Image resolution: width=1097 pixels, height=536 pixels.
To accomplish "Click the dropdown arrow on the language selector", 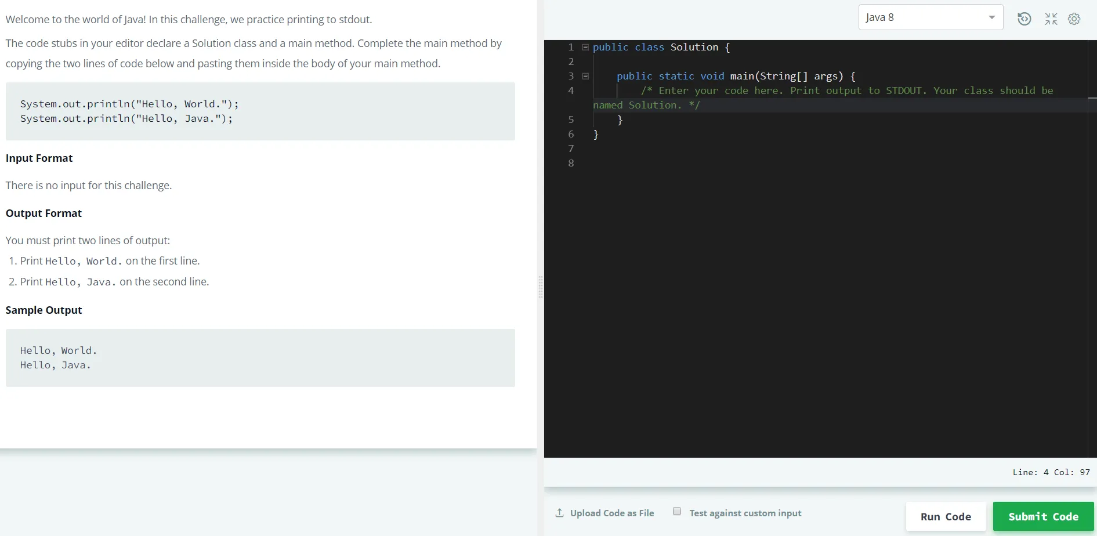I will (x=992, y=17).
